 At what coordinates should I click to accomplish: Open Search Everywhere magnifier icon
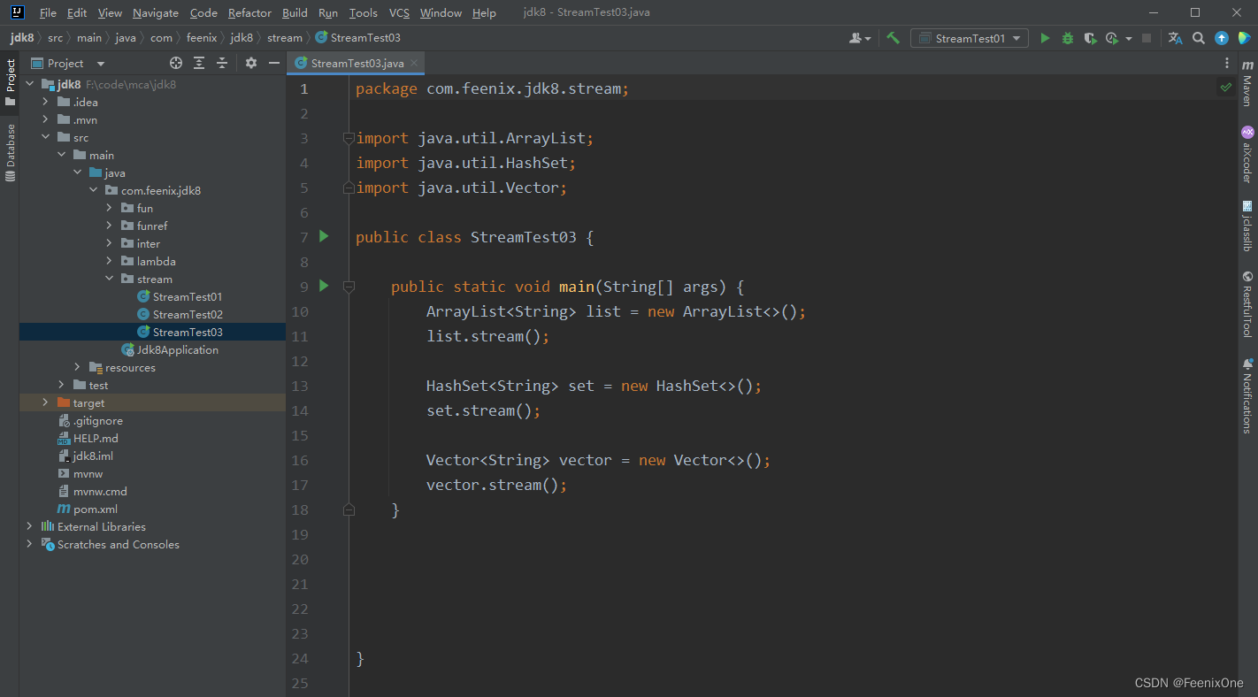1199,38
